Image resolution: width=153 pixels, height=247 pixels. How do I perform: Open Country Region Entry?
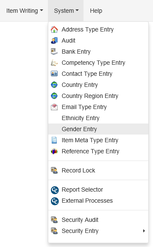[x=98, y=96]
